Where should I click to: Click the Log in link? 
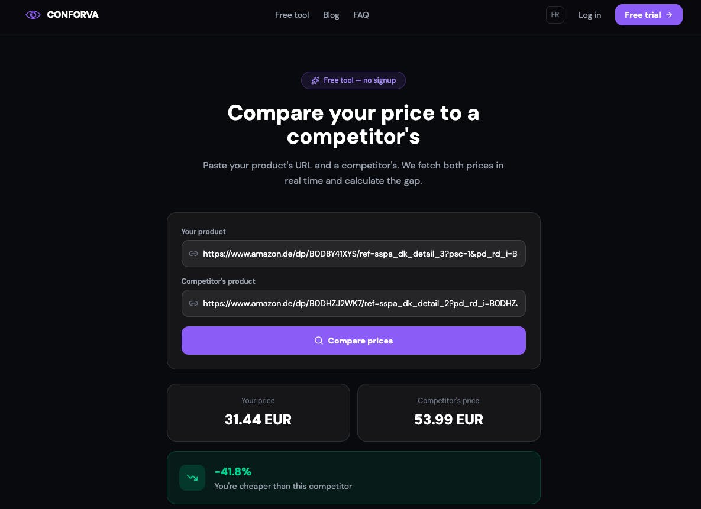pos(590,15)
